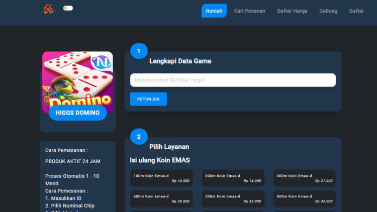This screenshot has height=212, width=377.
Task: Go to Cari Pesanan menu
Action: 249,11
